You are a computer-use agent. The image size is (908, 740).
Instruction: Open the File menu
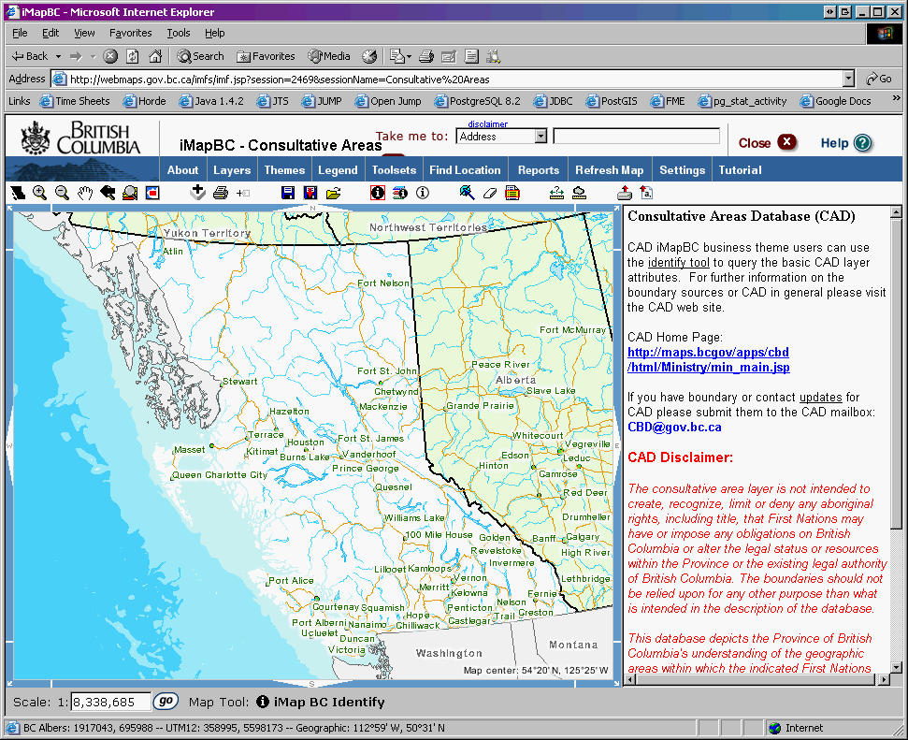tap(20, 33)
